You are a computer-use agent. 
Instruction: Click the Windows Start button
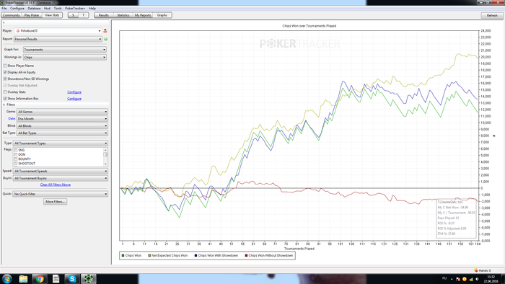6,279
